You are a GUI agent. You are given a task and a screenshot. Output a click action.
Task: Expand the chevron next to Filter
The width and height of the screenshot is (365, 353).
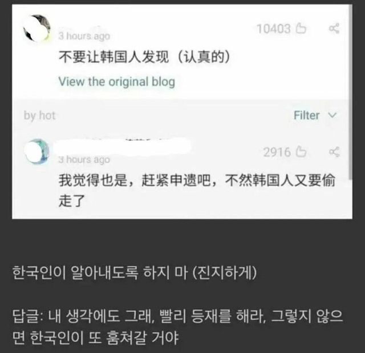point(332,115)
